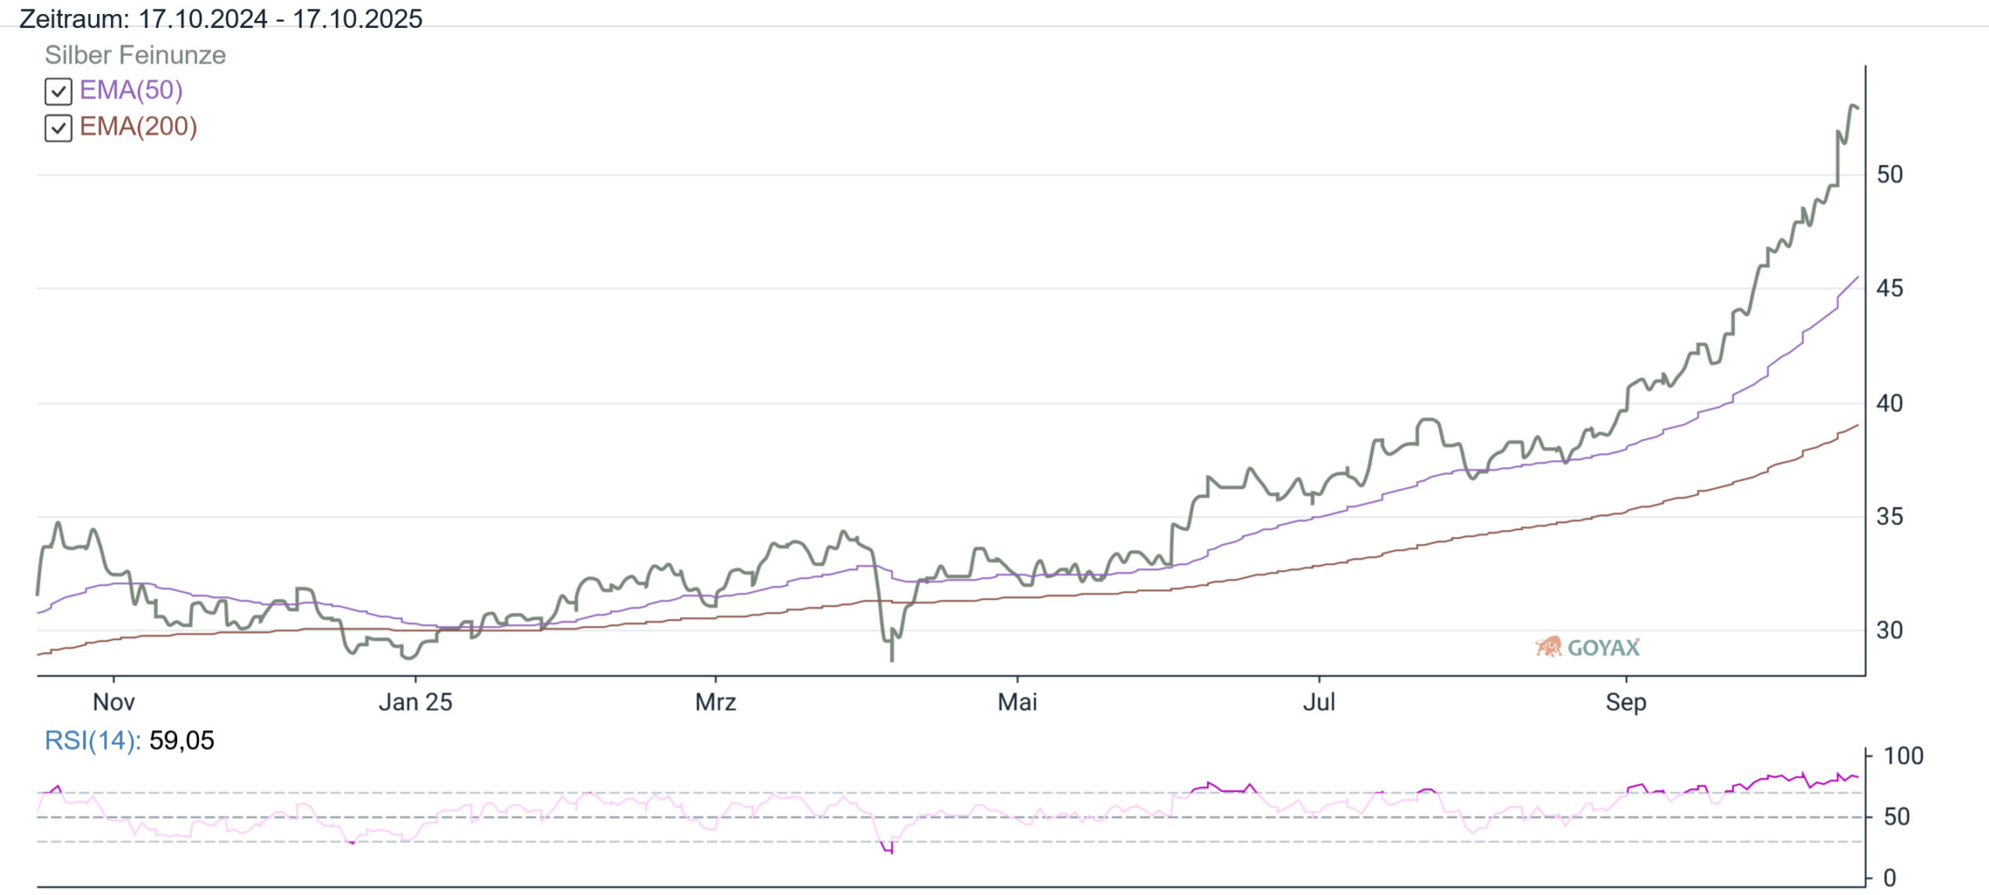
Task: Click the 30 price axis label
Action: pos(1890,630)
